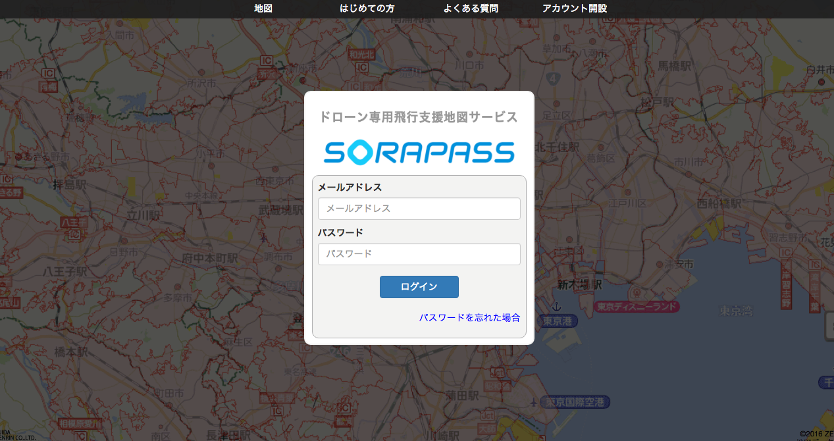Open the 地図 menu item
Screen dimensions: 834x441
point(263,9)
